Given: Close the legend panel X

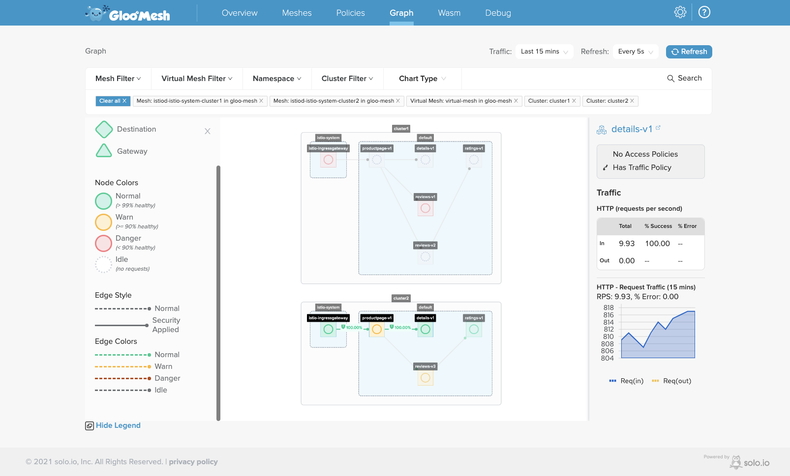Looking at the screenshot, I should (208, 131).
